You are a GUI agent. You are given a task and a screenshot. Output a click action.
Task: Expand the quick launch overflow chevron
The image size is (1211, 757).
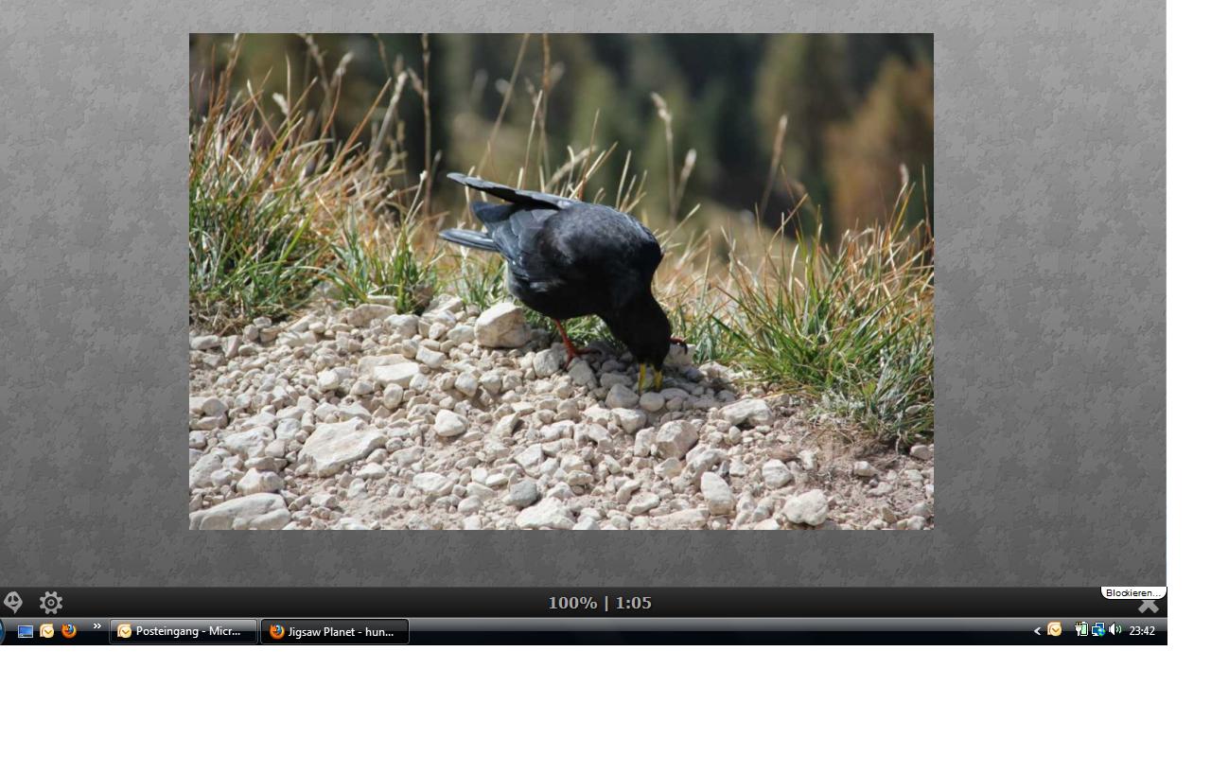[x=97, y=626]
